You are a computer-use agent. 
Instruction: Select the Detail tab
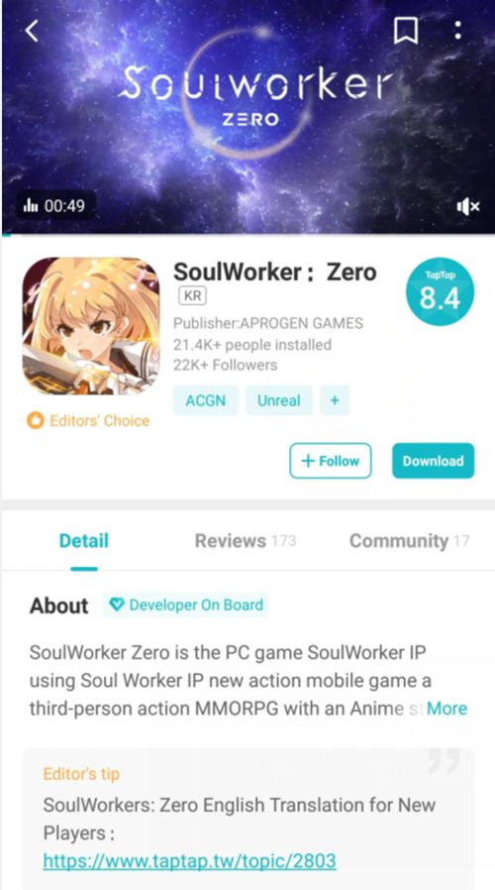(84, 541)
